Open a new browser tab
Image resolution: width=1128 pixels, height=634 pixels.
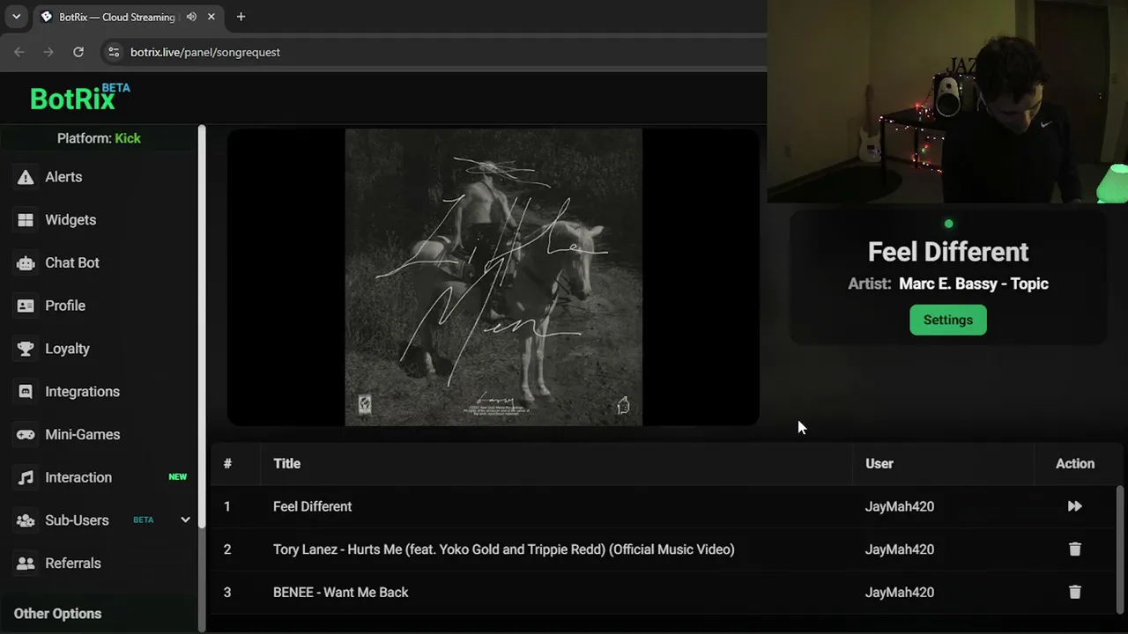click(241, 17)
